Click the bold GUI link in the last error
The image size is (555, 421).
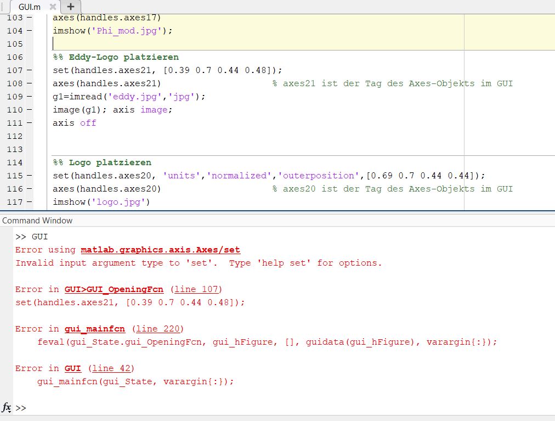[72, 368]
